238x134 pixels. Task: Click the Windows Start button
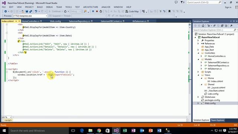tap(4, 131)
